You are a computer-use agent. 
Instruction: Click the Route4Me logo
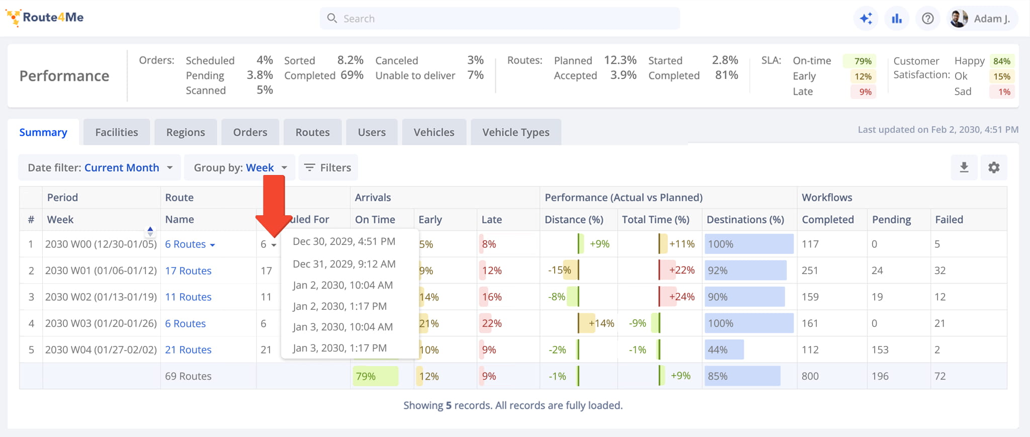(x=45, y=18)
